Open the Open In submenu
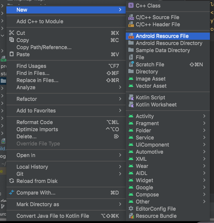The width and height of the screenshot is (214, 223). [x=66, y=155]
